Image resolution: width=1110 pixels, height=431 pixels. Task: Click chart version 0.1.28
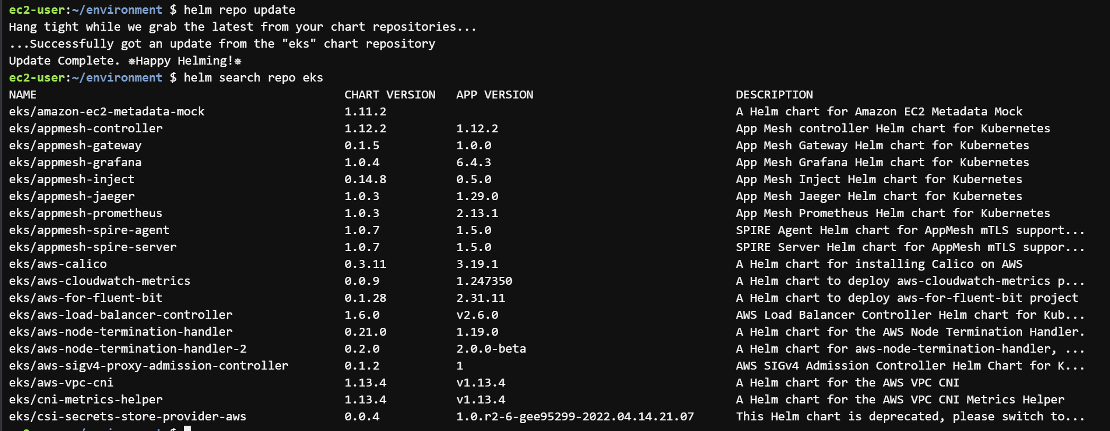pyautogui.click(x=366, y=298)
